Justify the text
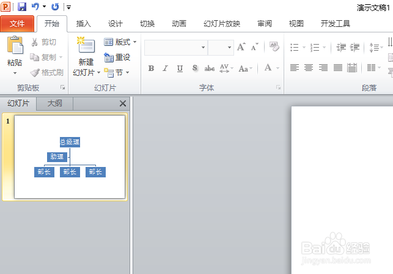The image size is (393, 274). point(338,67)
